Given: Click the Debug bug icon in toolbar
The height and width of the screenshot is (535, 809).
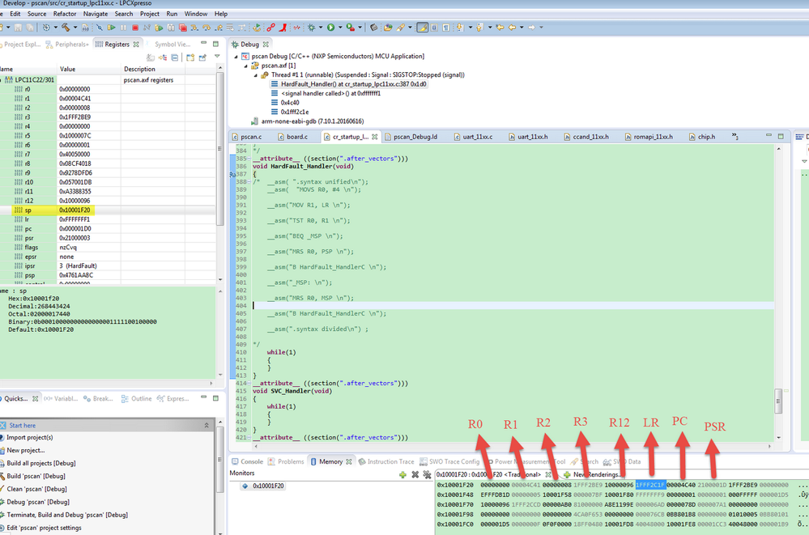Looking at the screenshot, I should [311, 28].
